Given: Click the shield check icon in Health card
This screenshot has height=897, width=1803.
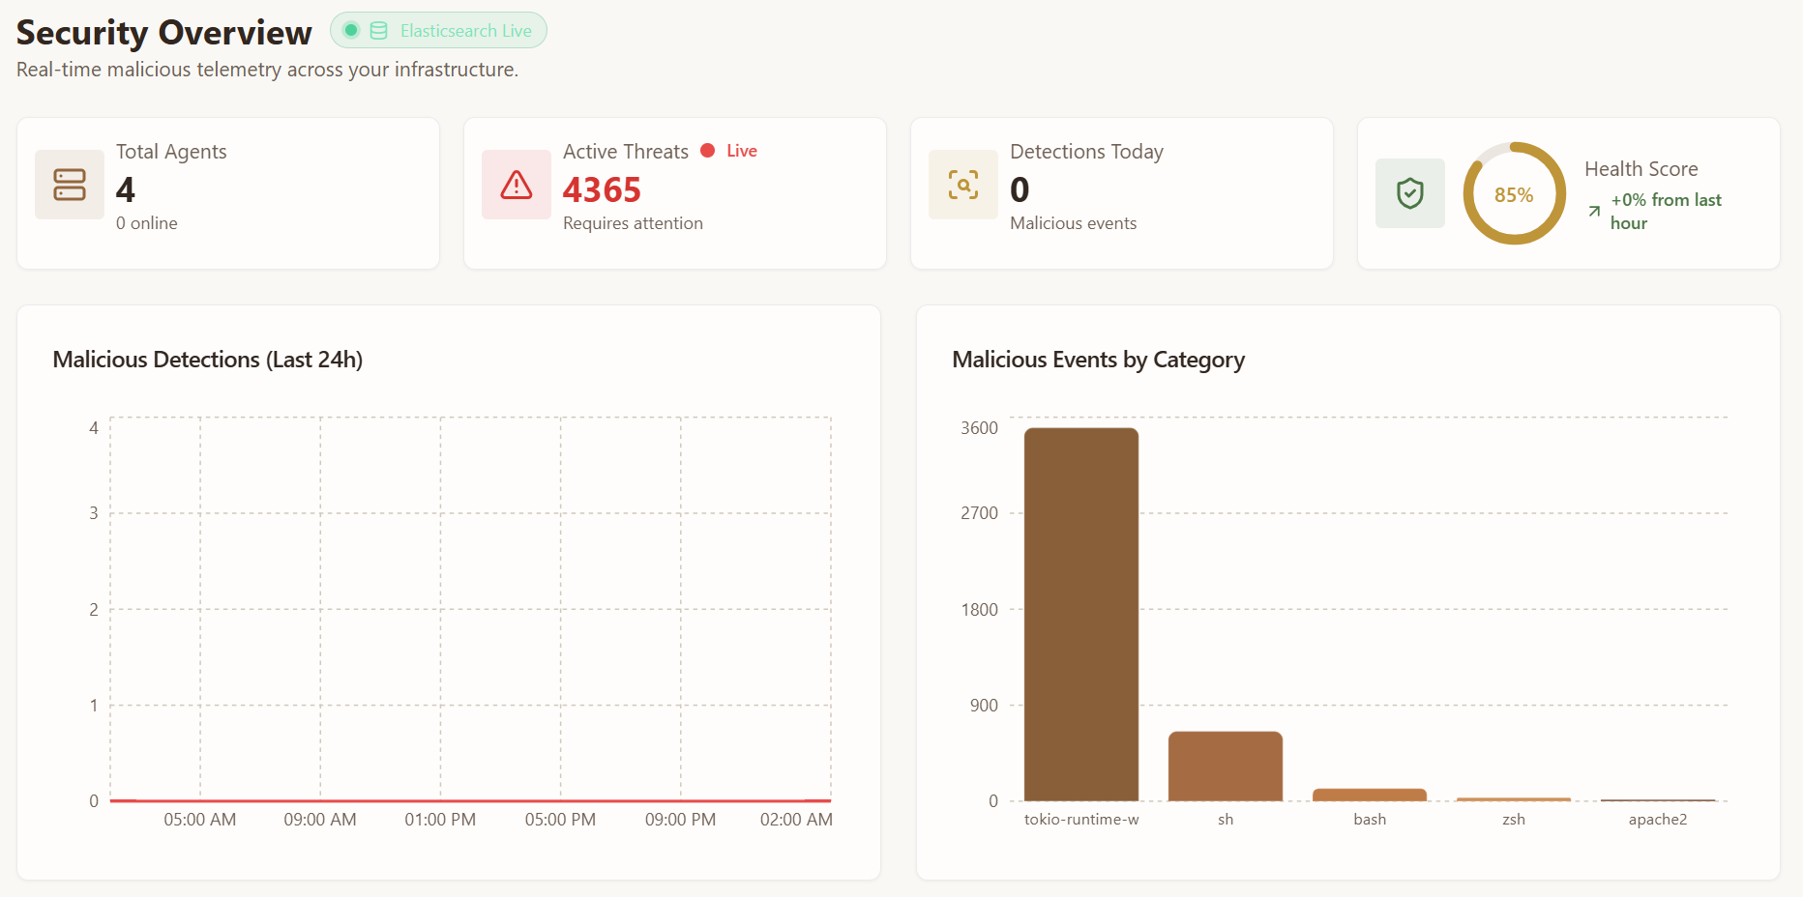Looking at the screenshot, I should (1410, 193).
